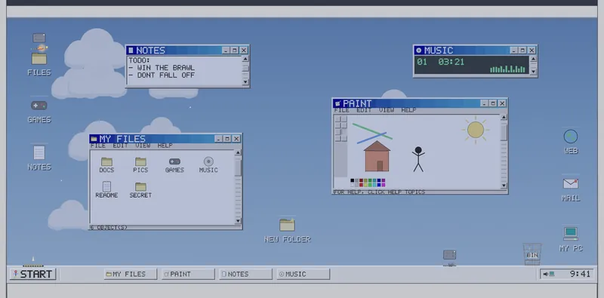Click the Music title bar disc icon

coord(419,50)
